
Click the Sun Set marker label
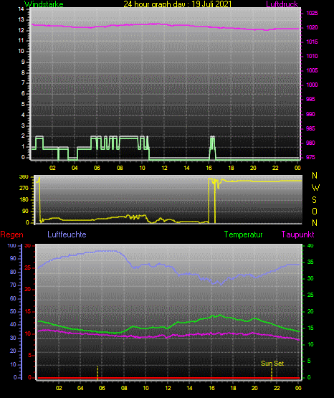(272, 364)
